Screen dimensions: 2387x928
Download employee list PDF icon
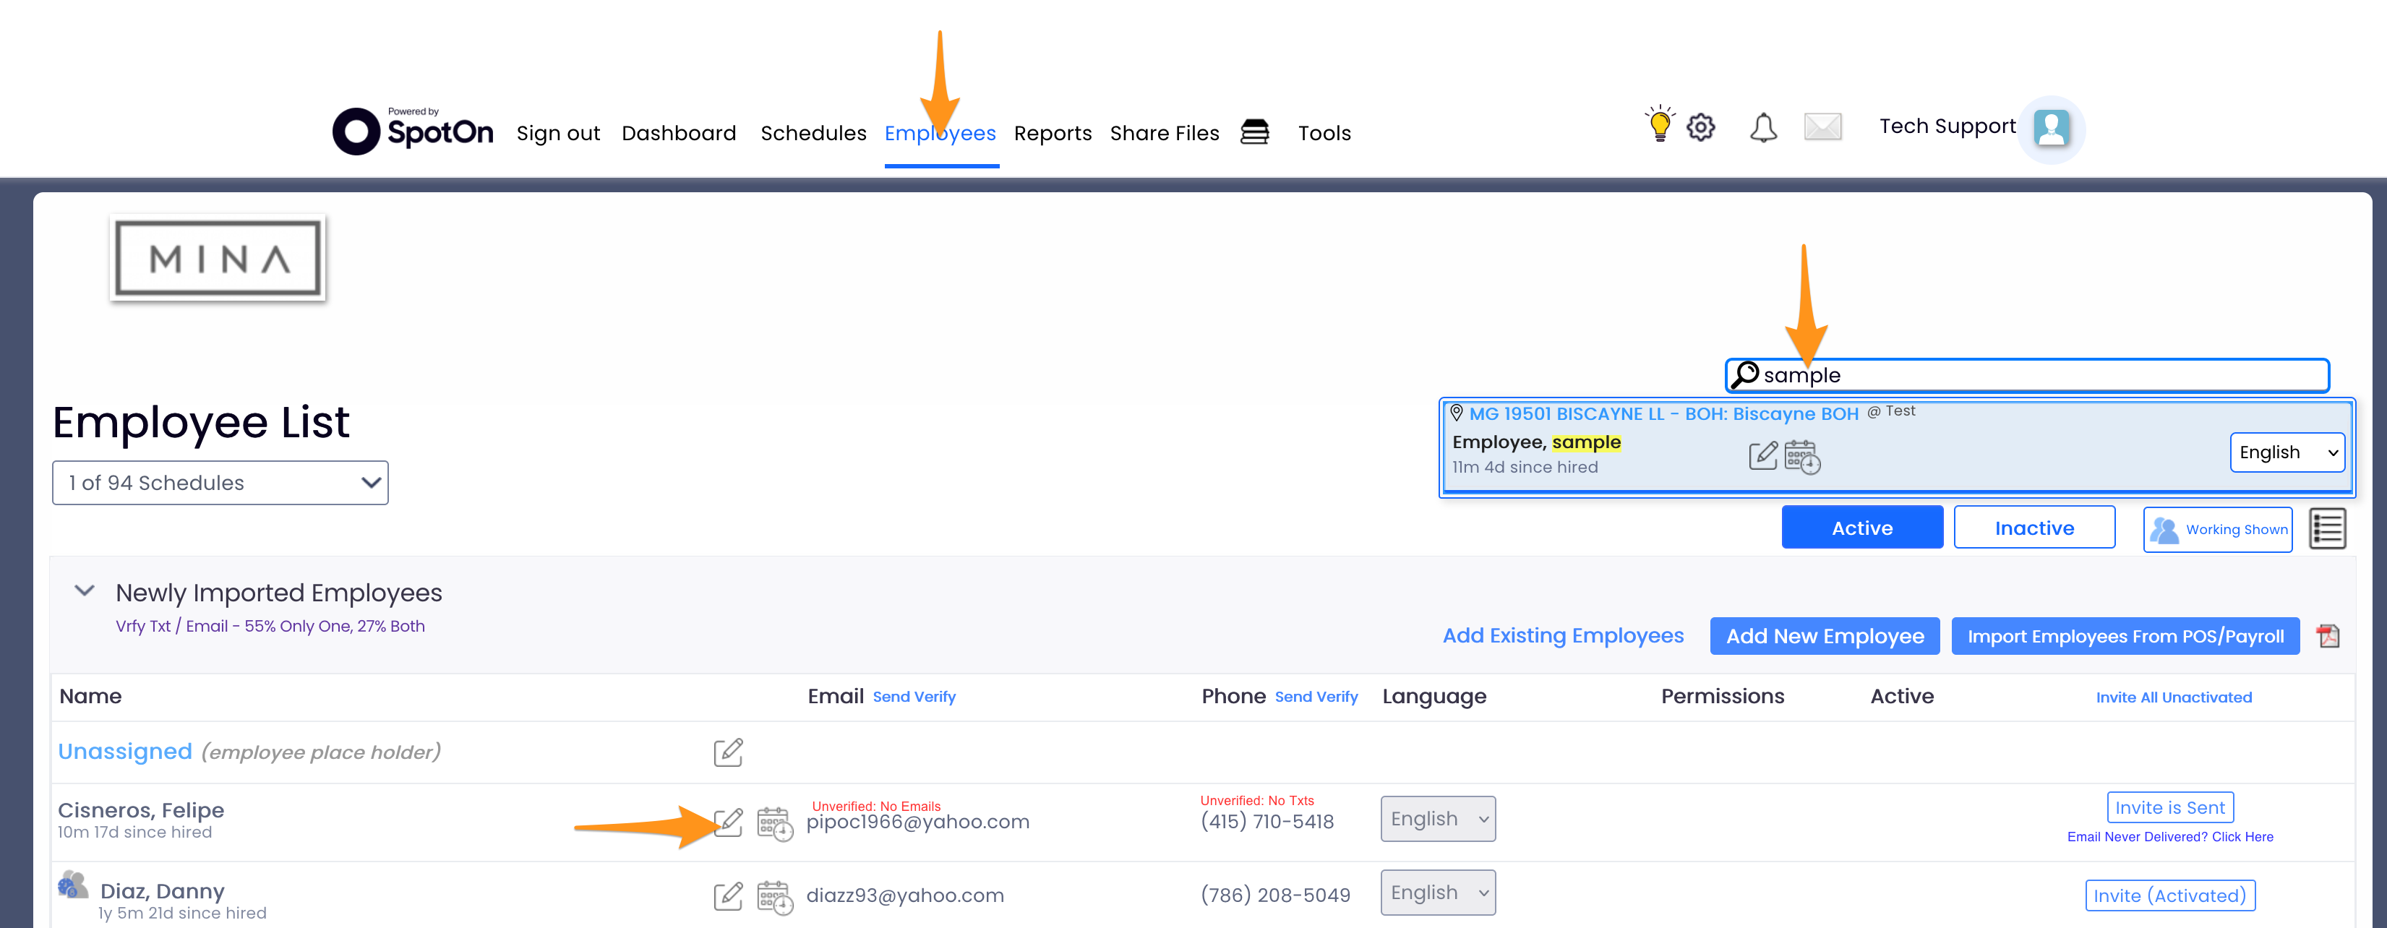coord(2327,636)
